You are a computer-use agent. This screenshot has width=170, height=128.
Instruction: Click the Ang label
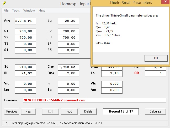(x=7, y=20)
